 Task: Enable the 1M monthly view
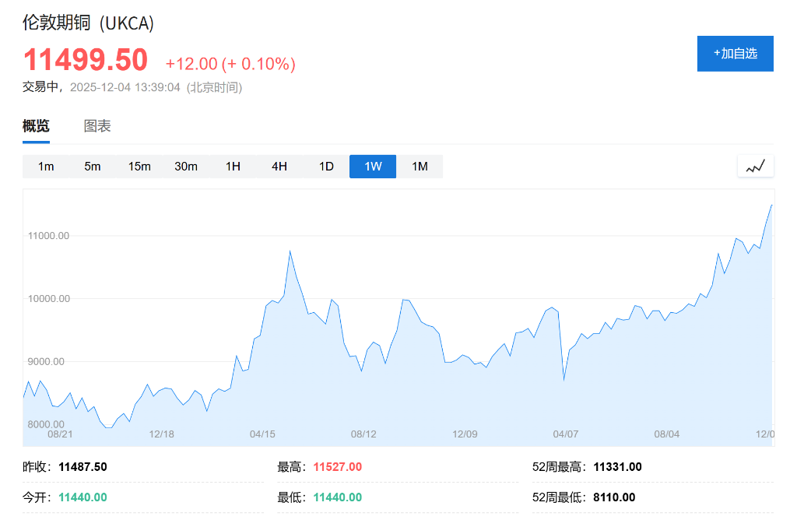(420, 166)
